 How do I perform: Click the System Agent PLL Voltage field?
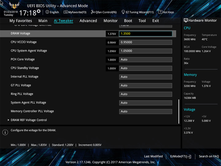tap(145, 103)
